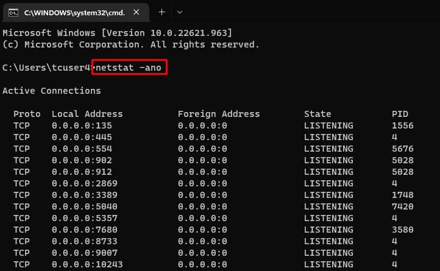This screenshot has height=271, width=440.
Task: Click the Foreign Address column header
Action: [x=219, y=114]
